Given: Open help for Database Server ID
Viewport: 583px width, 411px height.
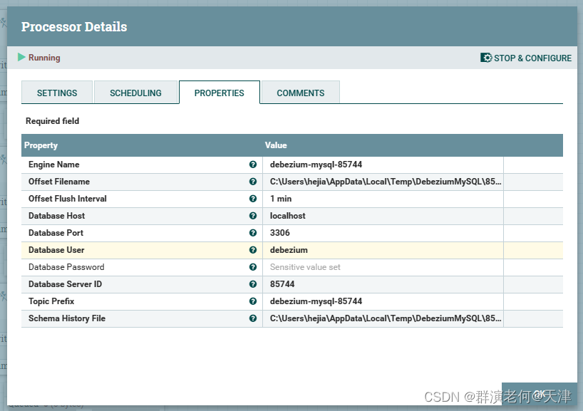Looking at the screenshot, I should tap(253, 284).
